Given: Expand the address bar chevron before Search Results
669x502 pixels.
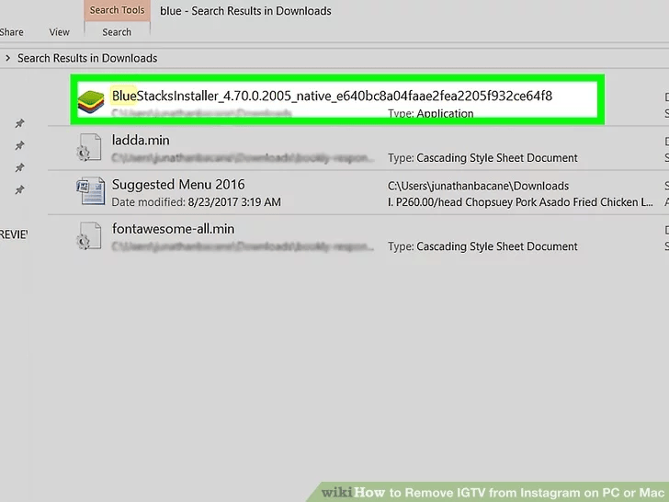Looking at the screenshot, I should 7,58.
